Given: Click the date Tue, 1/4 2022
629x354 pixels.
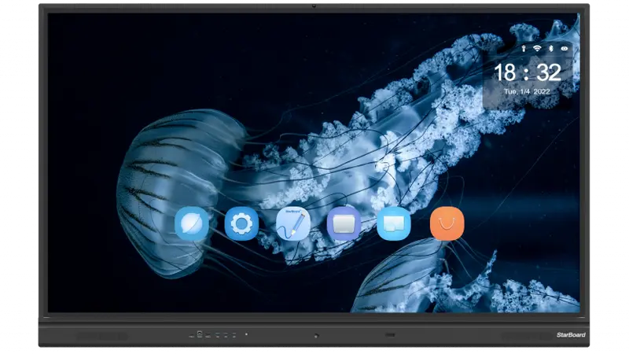Looking at the screenshot, I should [527, 91].
